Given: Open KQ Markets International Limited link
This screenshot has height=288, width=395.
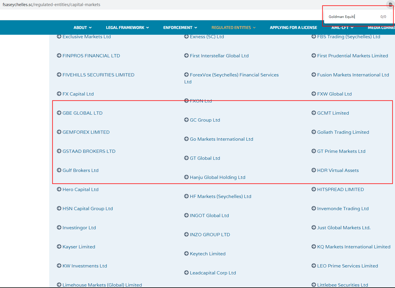Looking at the screenshot, I should coord(354,247).
